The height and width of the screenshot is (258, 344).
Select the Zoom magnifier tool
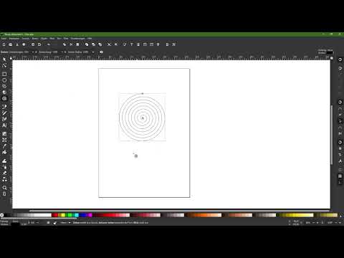(x=4, y=188)
